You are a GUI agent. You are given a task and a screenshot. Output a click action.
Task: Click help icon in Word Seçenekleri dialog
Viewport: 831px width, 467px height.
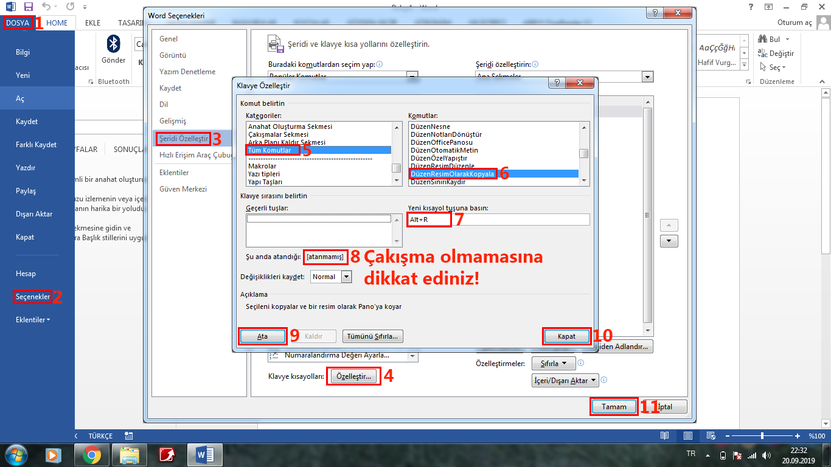click(655, 13)
